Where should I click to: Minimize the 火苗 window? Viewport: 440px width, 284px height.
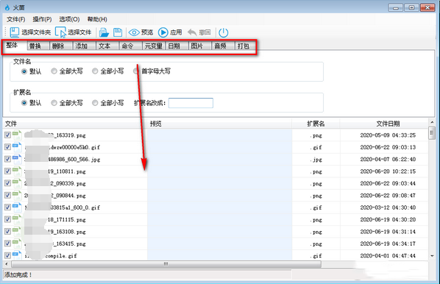(396, 7)
